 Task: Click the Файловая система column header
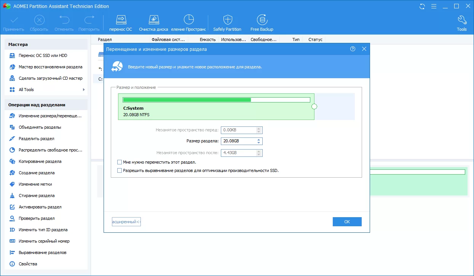(x=168, y=39)
